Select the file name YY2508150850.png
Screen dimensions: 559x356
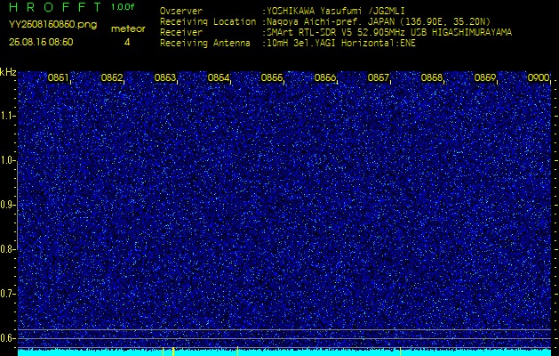pyautogui.click(x=52, y=24)
